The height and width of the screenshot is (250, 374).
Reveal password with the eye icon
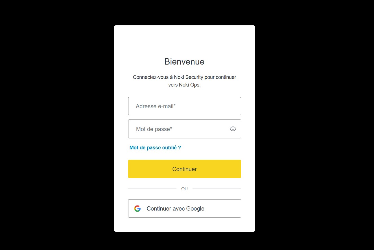[x=233, y=129]
